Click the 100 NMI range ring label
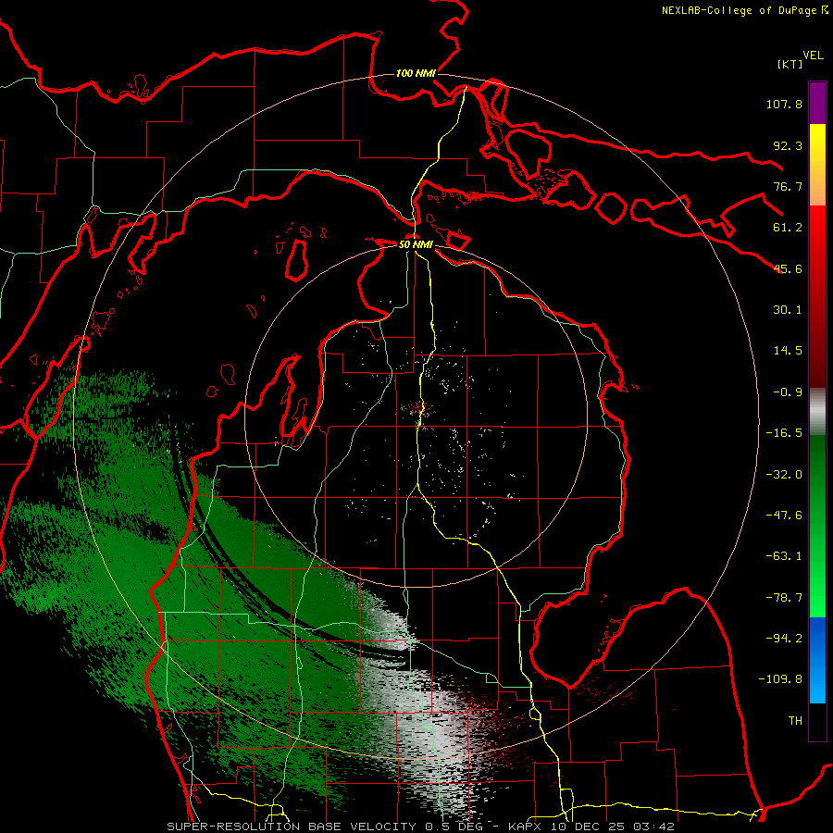The image size is (833, 833). click(416, 73)
